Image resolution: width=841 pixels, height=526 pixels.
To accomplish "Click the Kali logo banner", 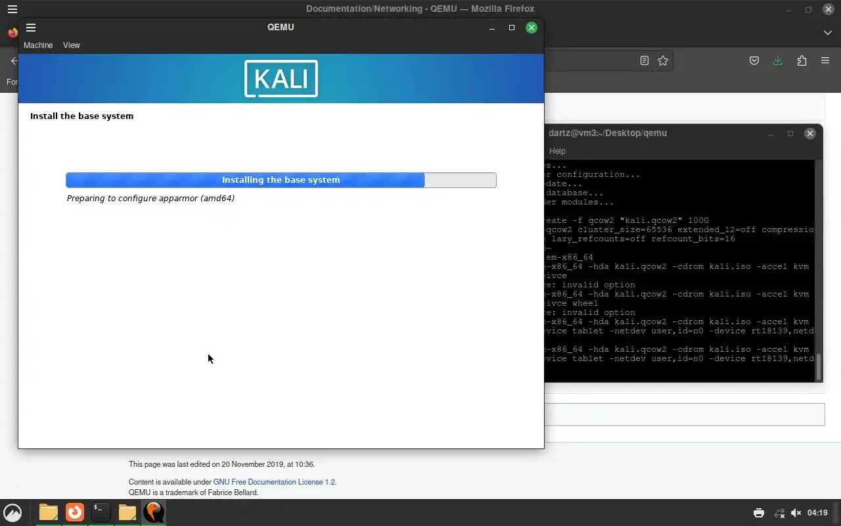I will pos(281,79).
